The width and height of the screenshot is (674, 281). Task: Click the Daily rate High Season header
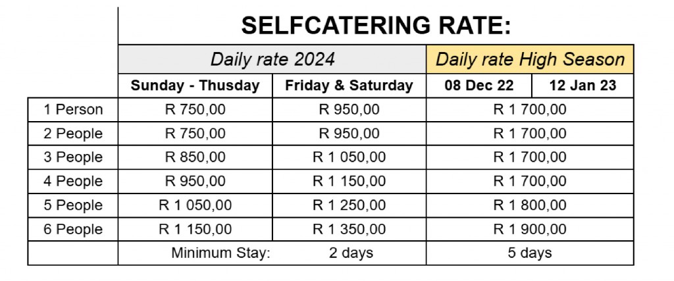point(530,59)
